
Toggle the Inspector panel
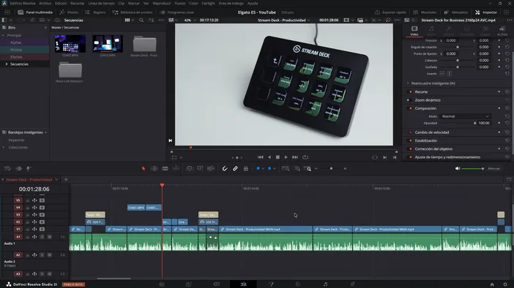click(x=486, y=12)
